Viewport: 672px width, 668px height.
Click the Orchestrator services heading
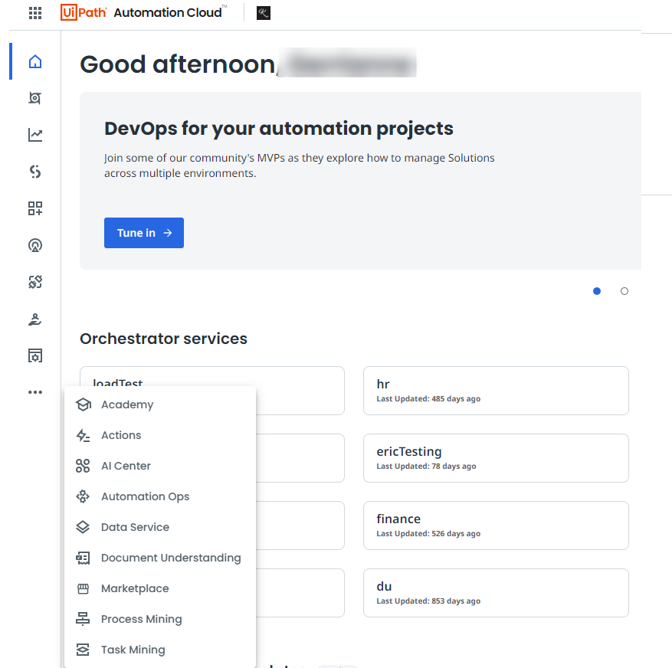point(163,339)
